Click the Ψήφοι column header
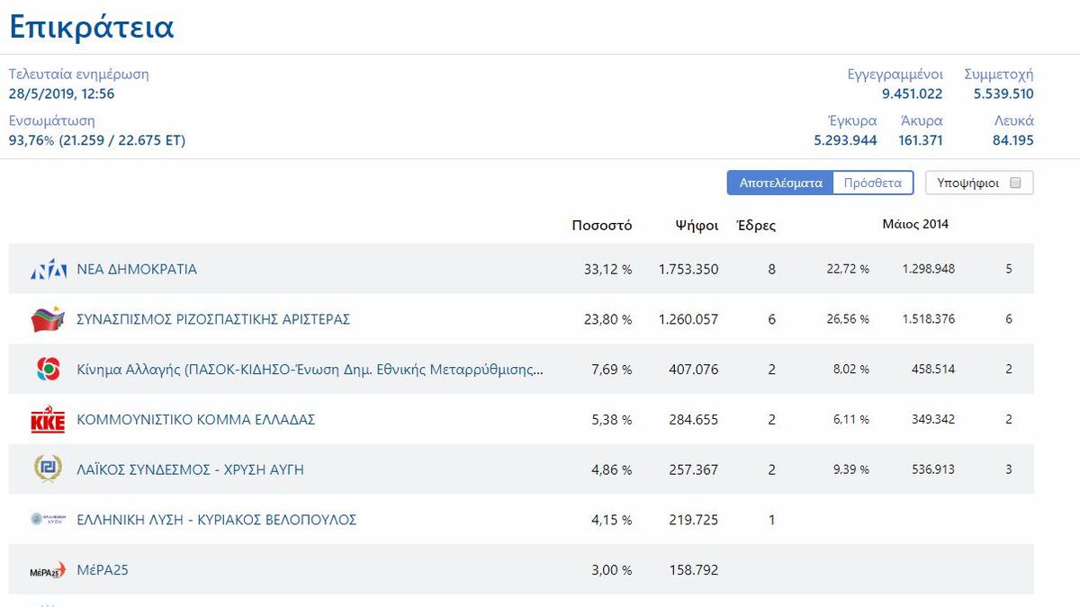 tap(697, 226)
